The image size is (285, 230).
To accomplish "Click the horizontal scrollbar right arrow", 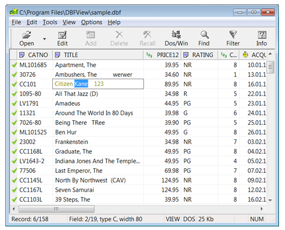I will click(262, 209).
